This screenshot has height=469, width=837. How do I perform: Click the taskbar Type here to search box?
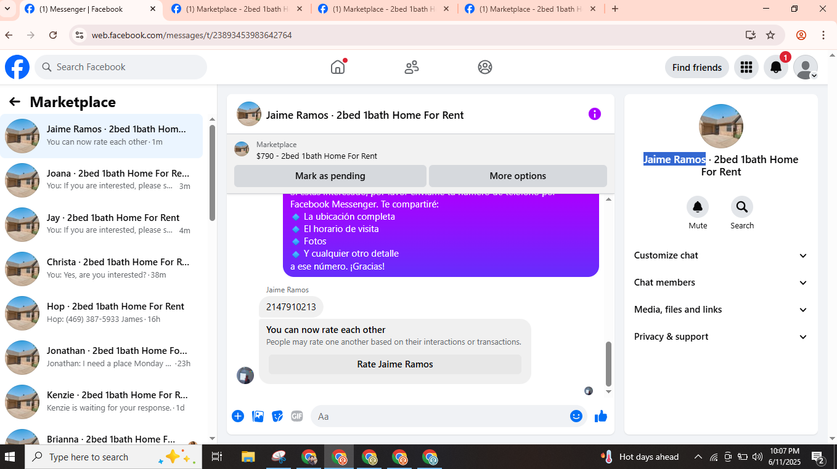114,457
